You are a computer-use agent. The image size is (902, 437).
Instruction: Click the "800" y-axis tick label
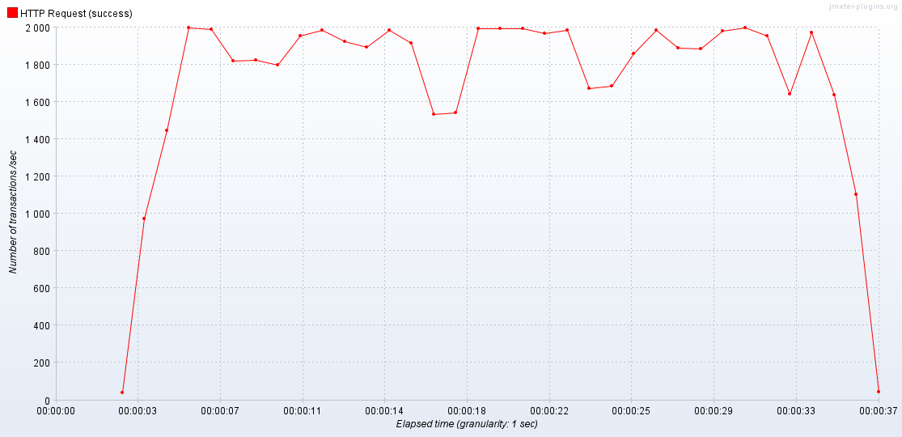click(43, 251)
